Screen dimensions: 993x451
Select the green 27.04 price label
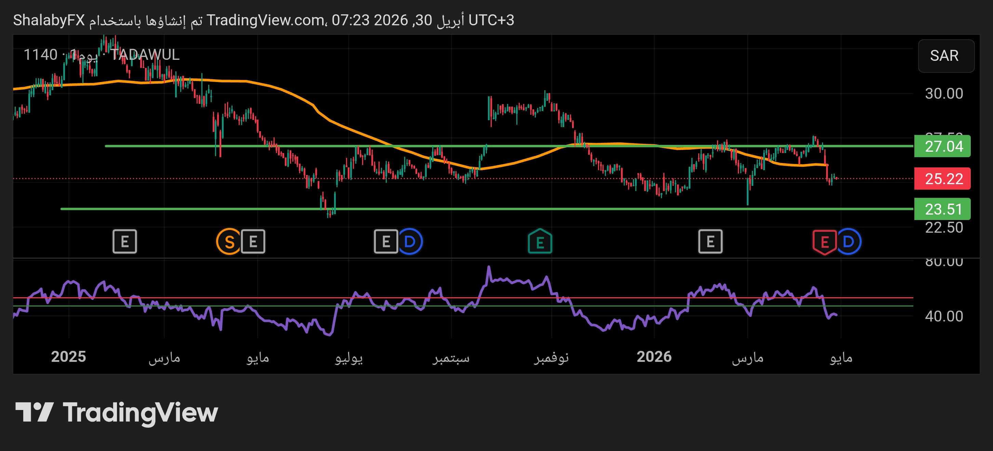point(942,146)
